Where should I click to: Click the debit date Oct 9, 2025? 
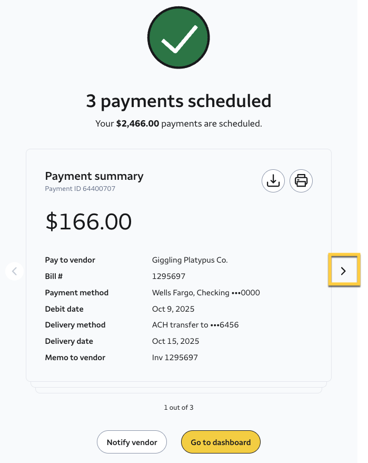click(173, 309)
